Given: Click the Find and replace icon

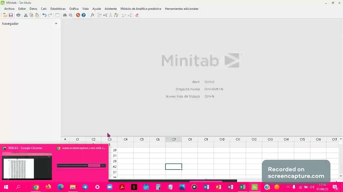Looking at the screenshot, I should (x=70, y=15).
